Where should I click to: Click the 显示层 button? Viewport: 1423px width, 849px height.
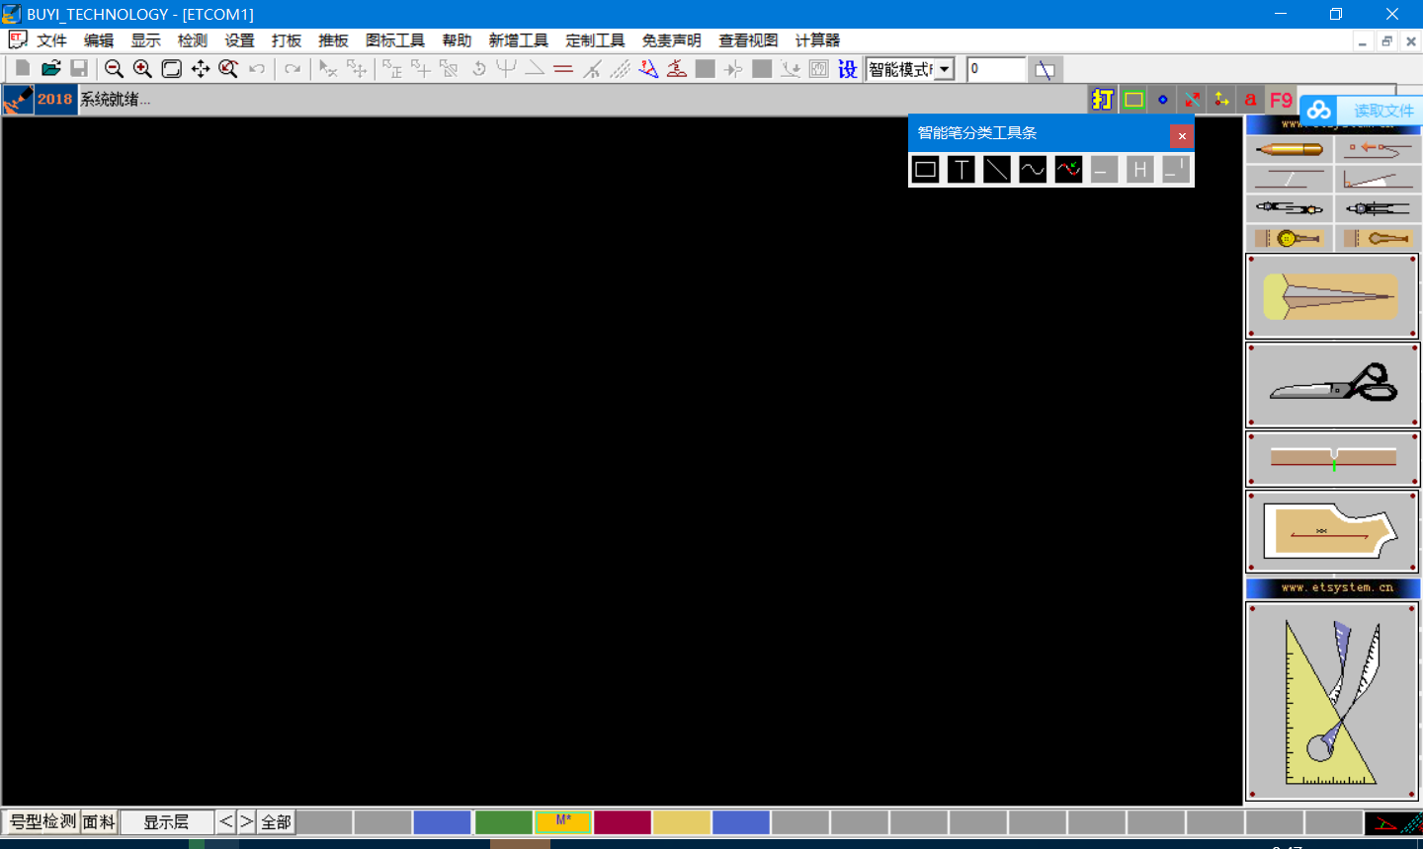(167, 821)
